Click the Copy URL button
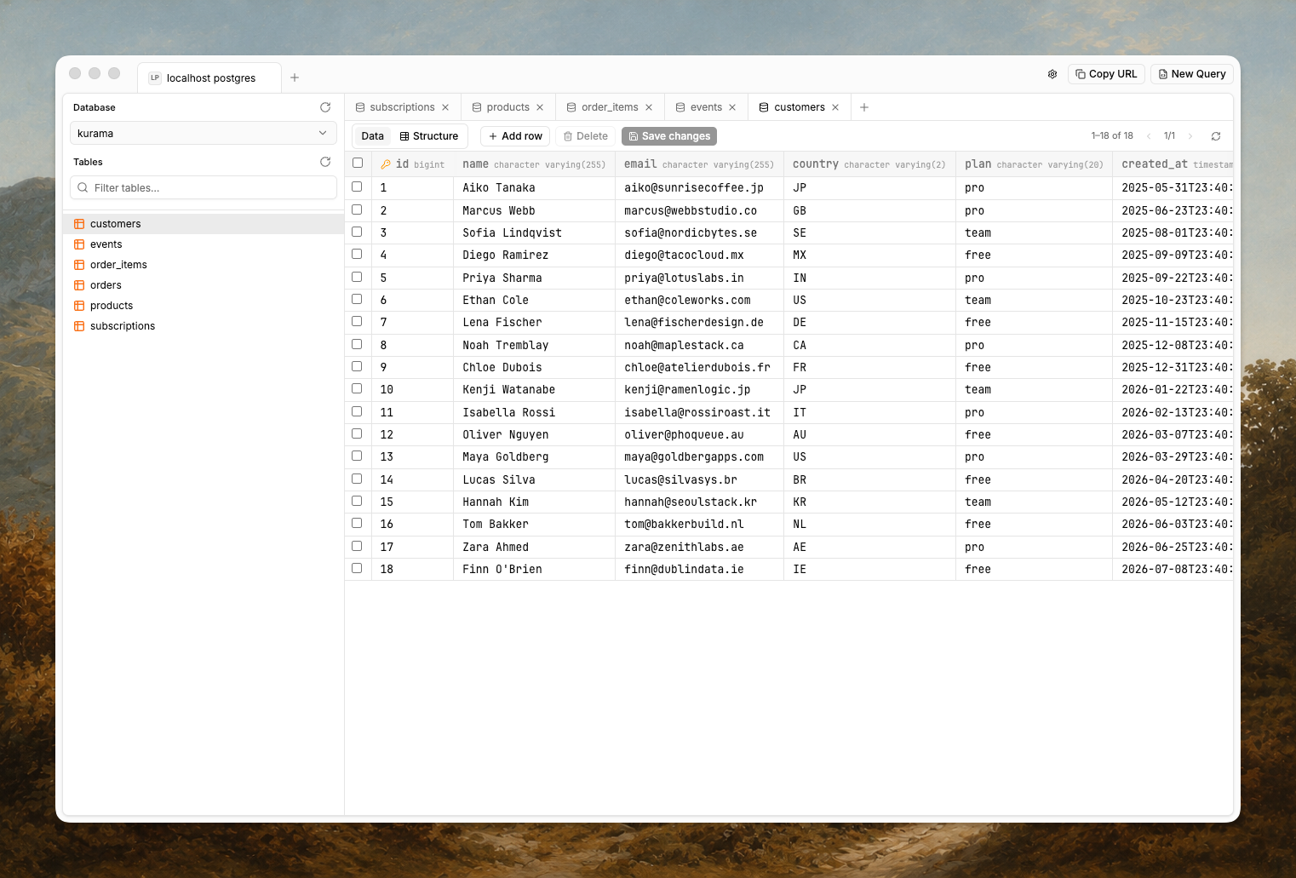Viewport: 1296px width, 878px height. pyautogui.click(x=1106, y=74)
